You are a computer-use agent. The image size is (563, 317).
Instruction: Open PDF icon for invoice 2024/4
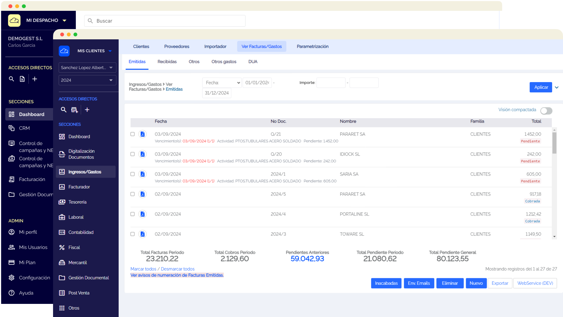pyautogui.click(x=143, y=214)
